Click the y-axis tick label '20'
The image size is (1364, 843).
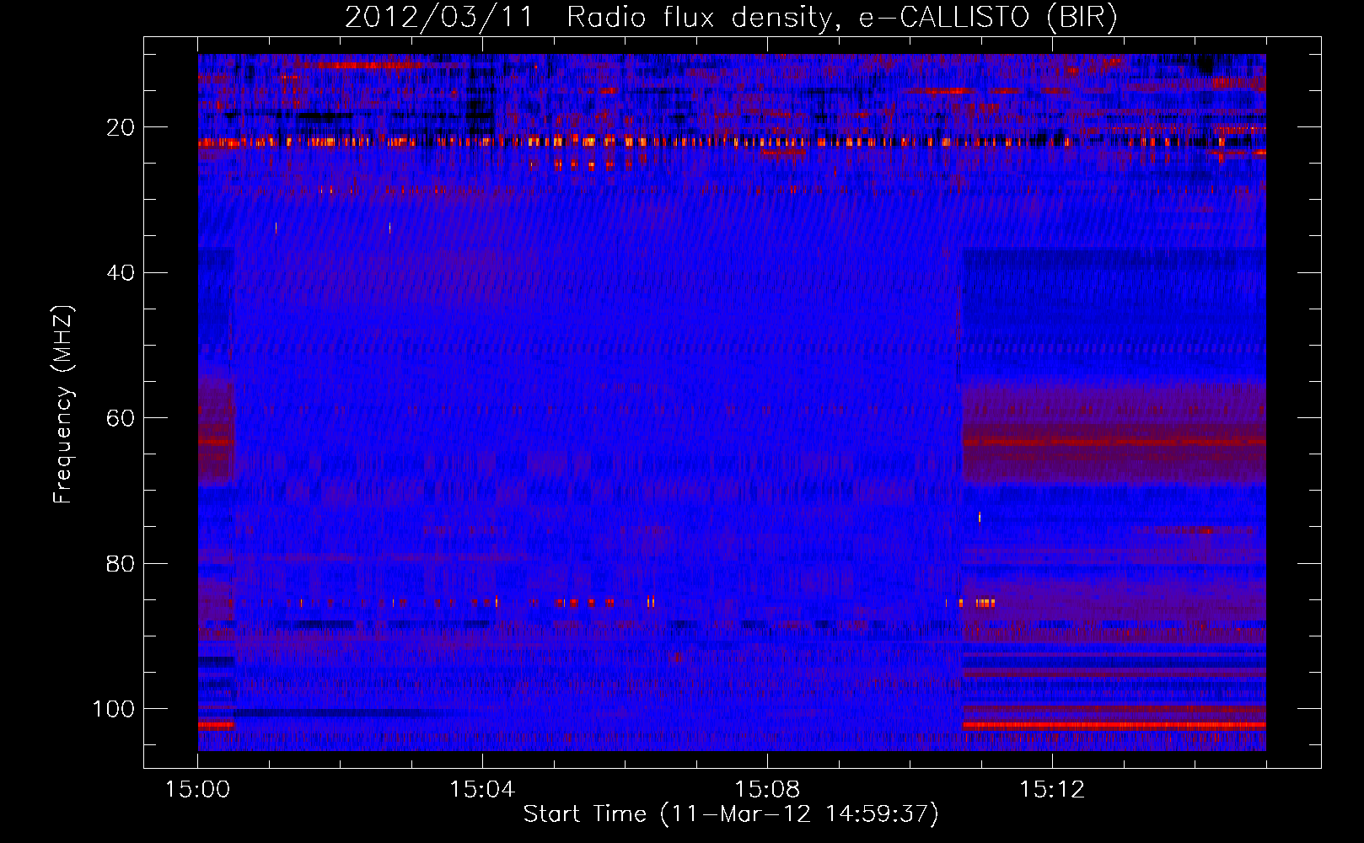[121, 127]
